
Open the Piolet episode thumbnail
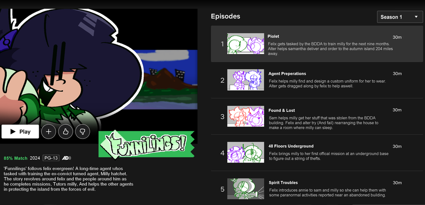(246, 43)
